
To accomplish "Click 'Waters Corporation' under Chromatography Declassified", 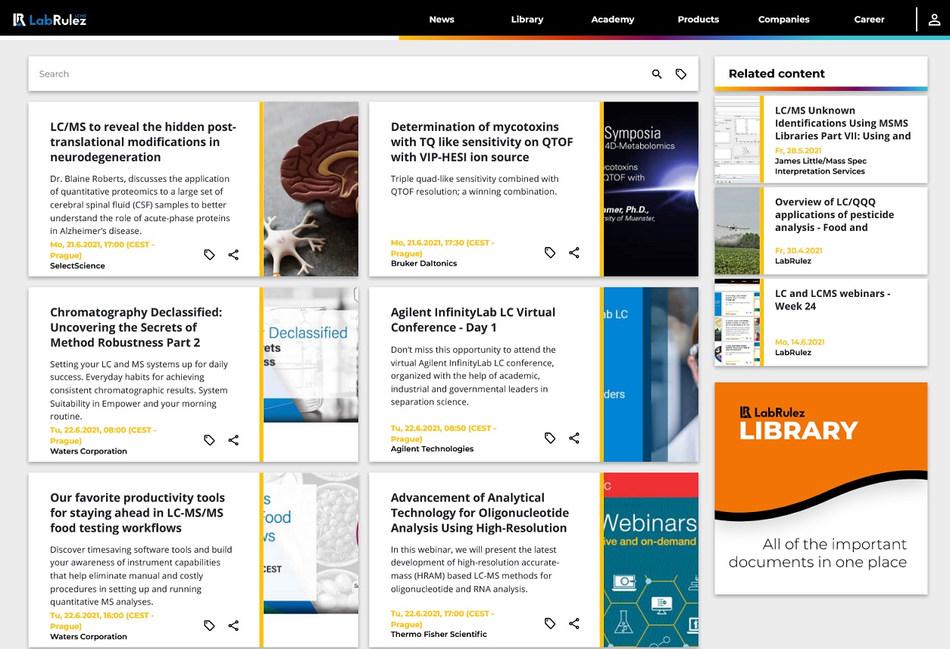I will coord(89,451).
